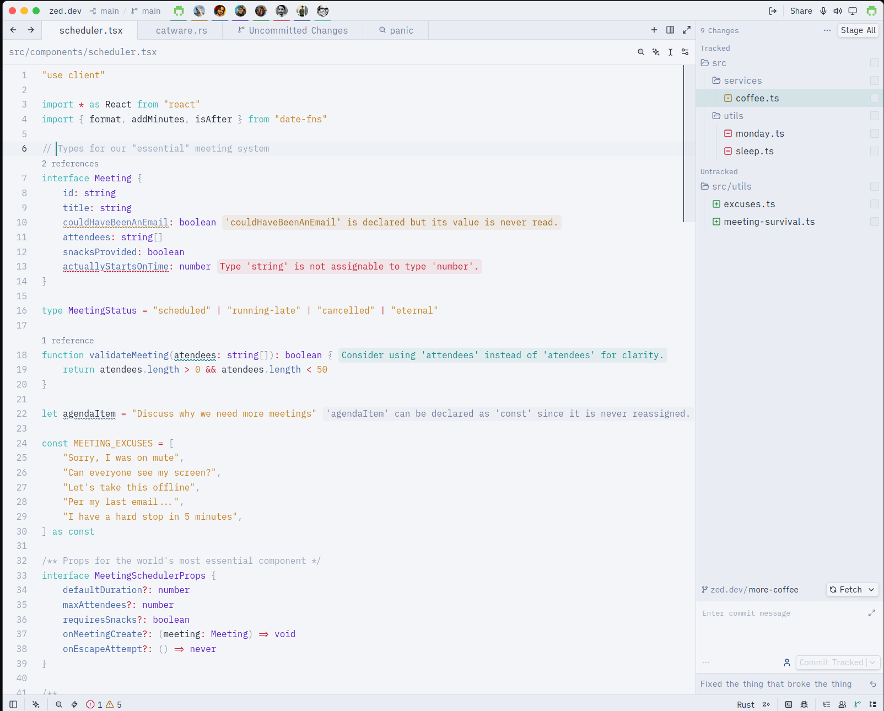Open the buffer search magnifier icon

[640, 52]
